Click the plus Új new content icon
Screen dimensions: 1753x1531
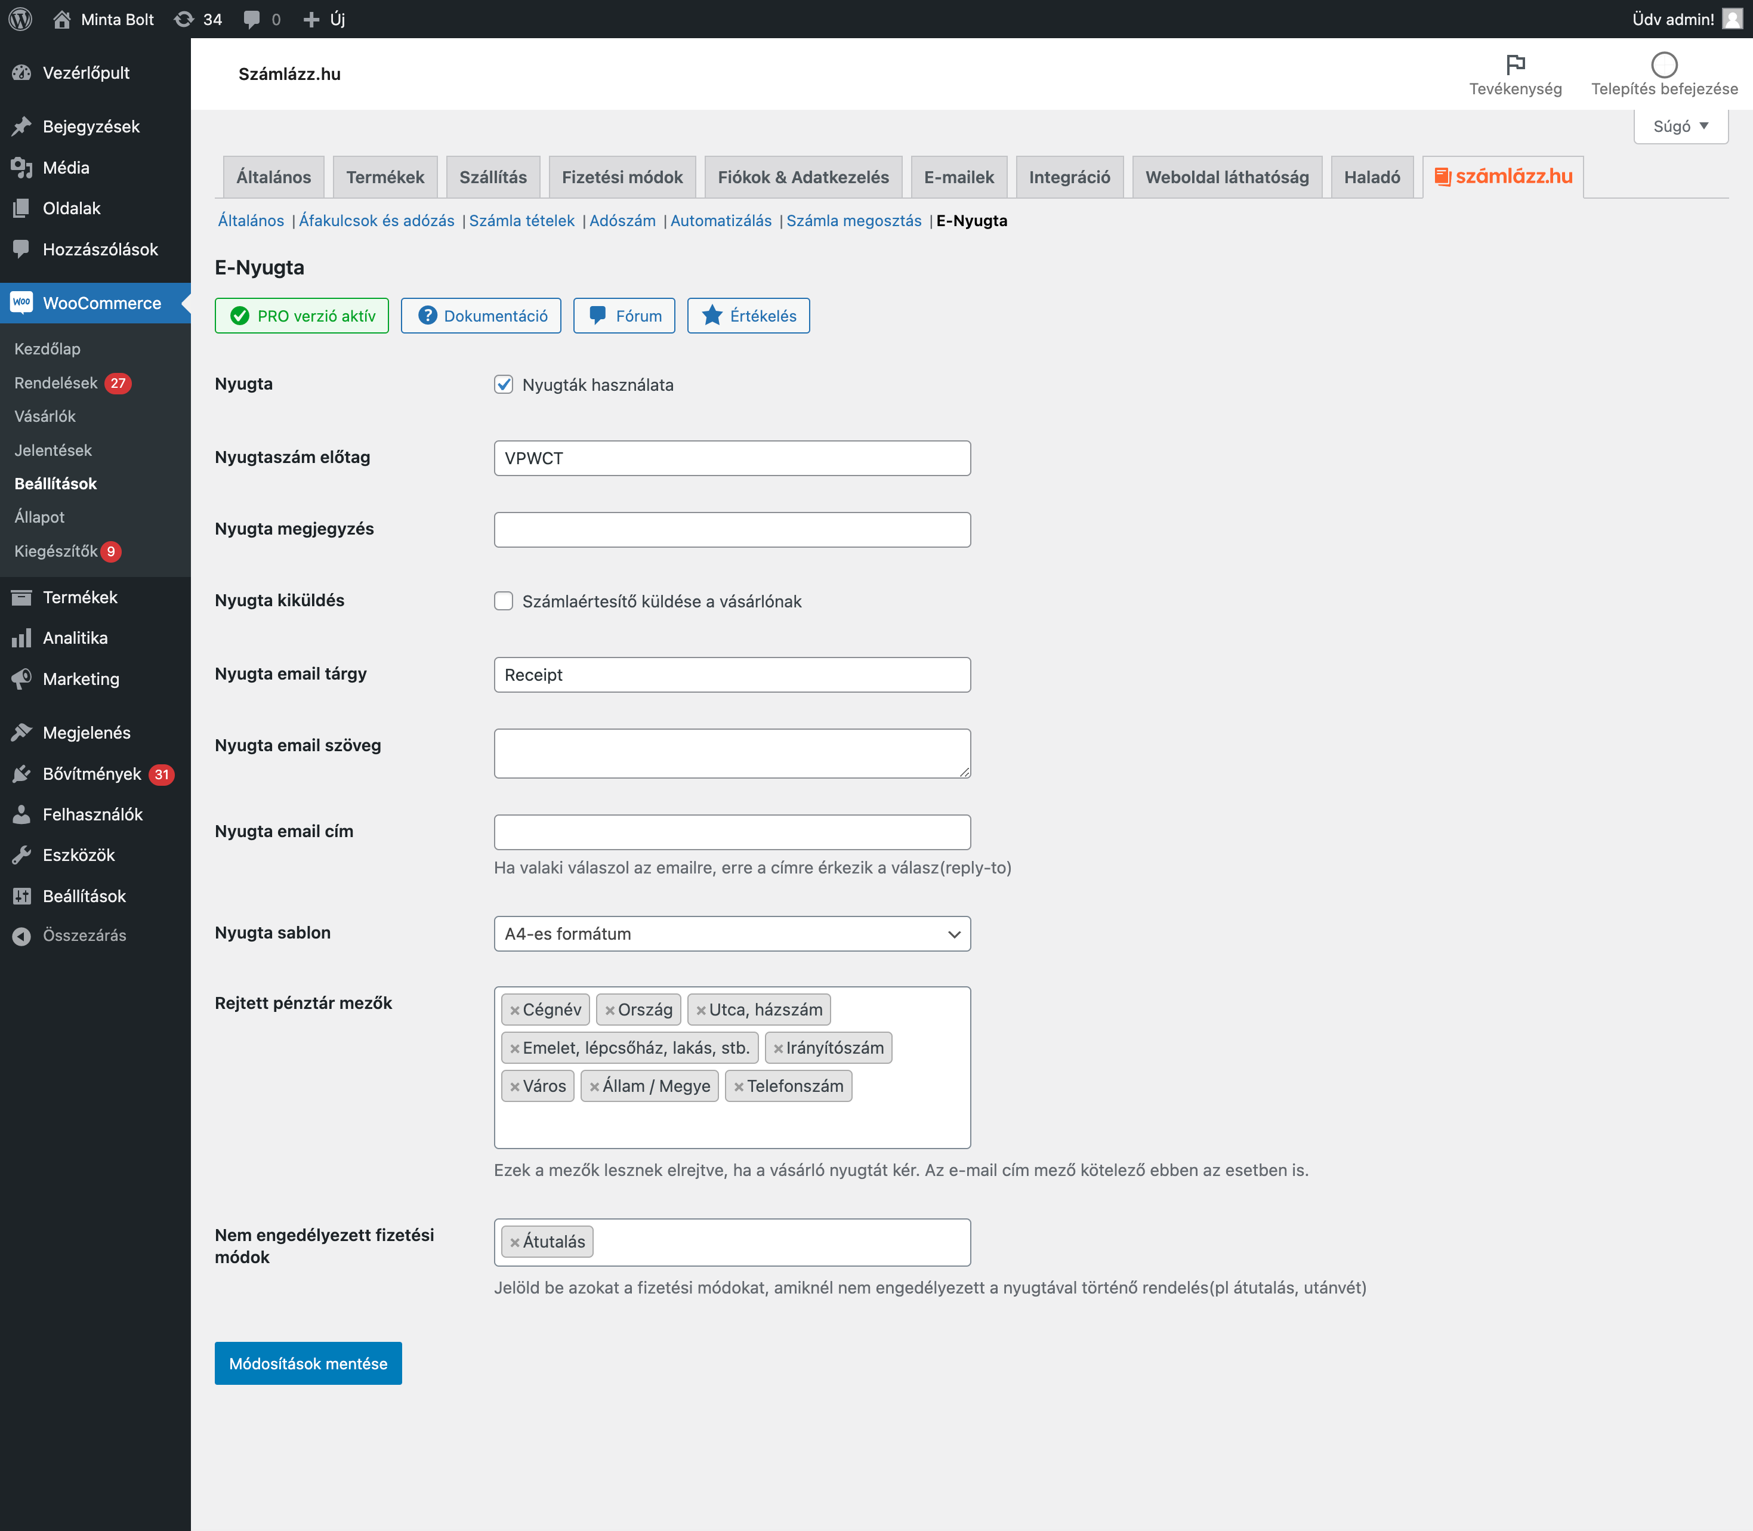coord(312,19)
